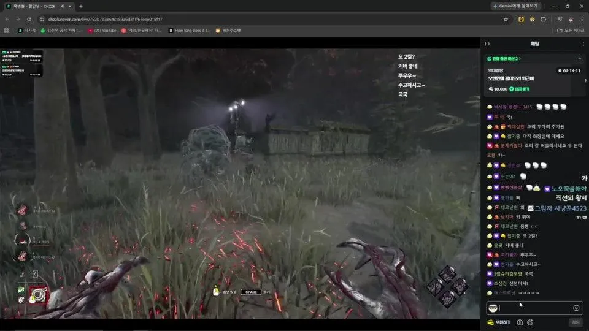Open the 치지직 bookmark

pyautogui.click(x=26, y=31)
